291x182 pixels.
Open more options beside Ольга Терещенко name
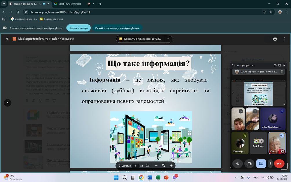click(x=282, y=72)
